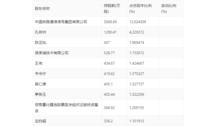Select the shares value 528.77
216x126 pixels.
(109, 53)
